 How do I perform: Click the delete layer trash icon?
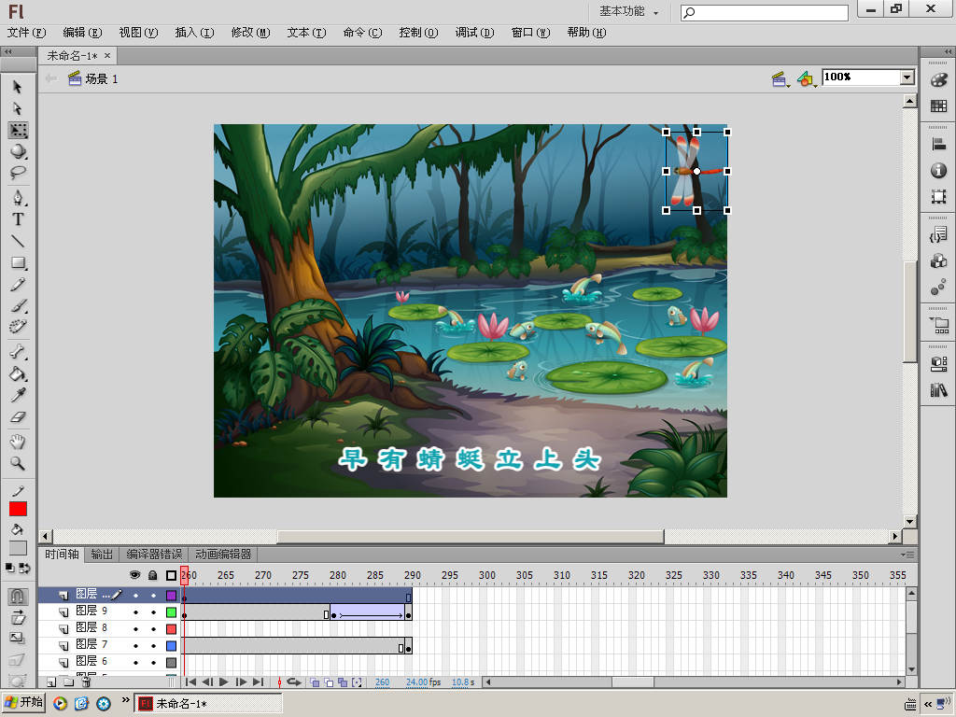86,682
